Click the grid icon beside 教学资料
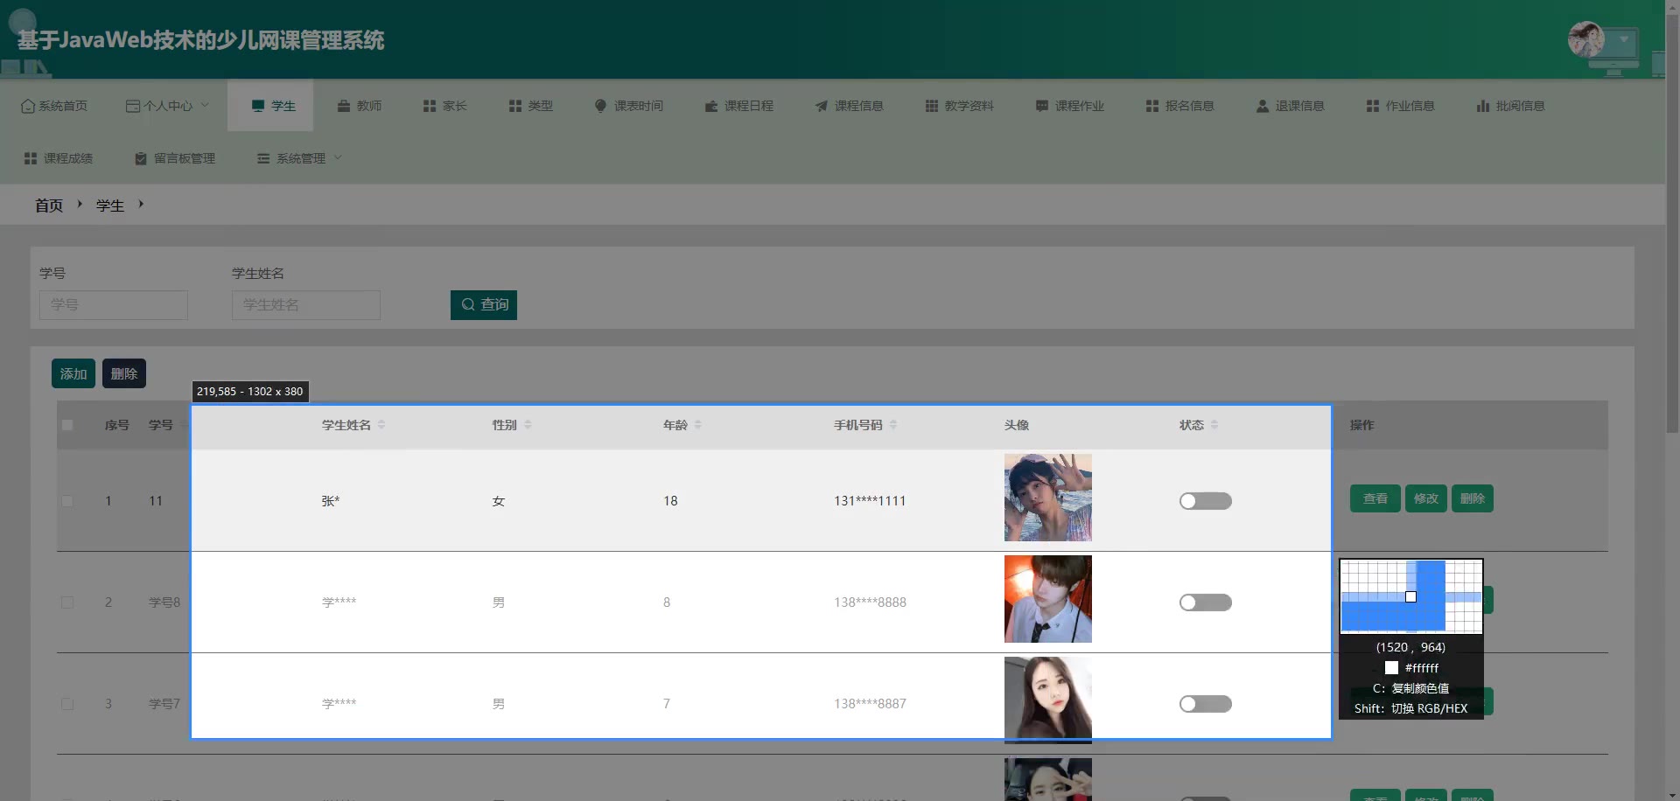 pyautogui.click(x=932, y=106)
